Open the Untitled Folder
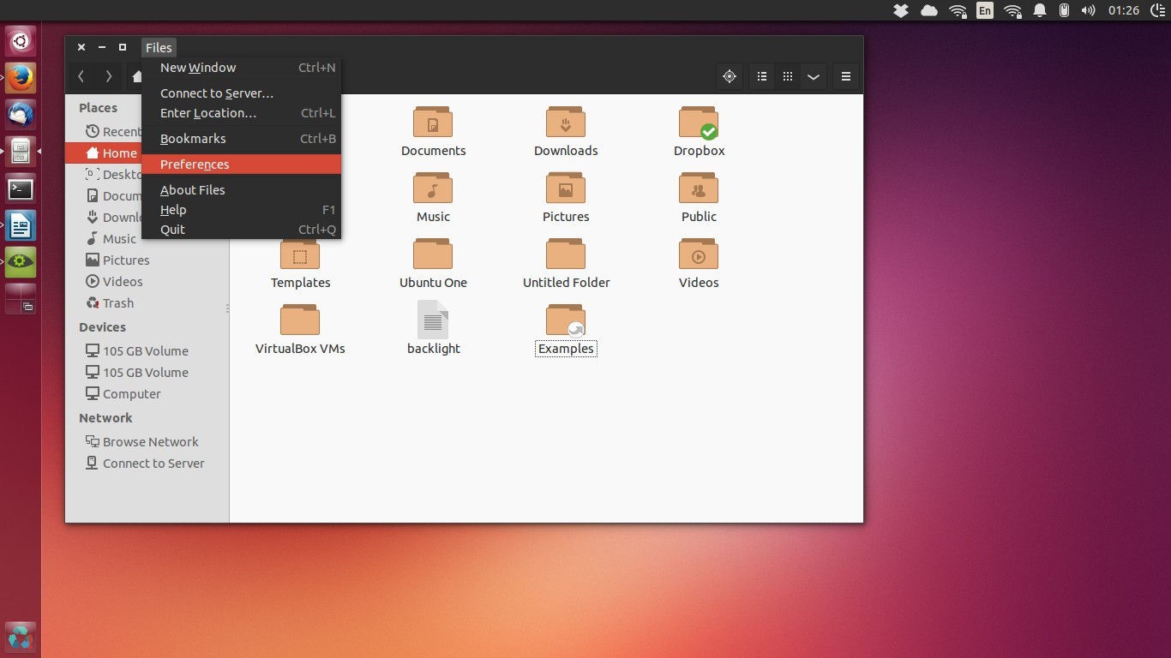The width and height of the screenshot is (1171, 658). [566, 256]
